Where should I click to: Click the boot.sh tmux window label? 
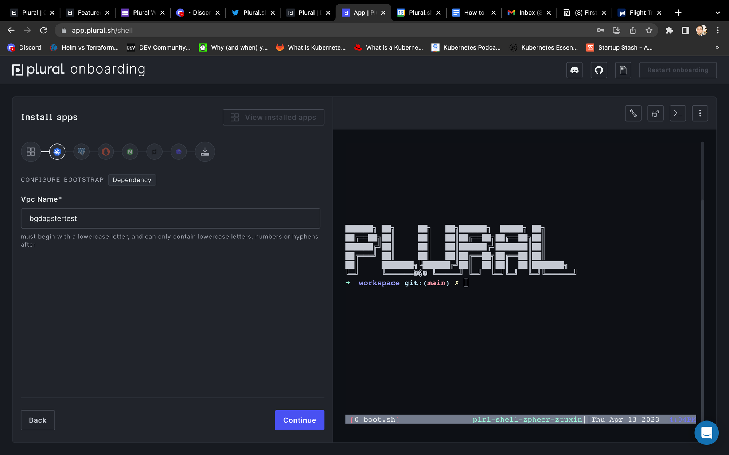pyautogui.click(x=375, y=419)
